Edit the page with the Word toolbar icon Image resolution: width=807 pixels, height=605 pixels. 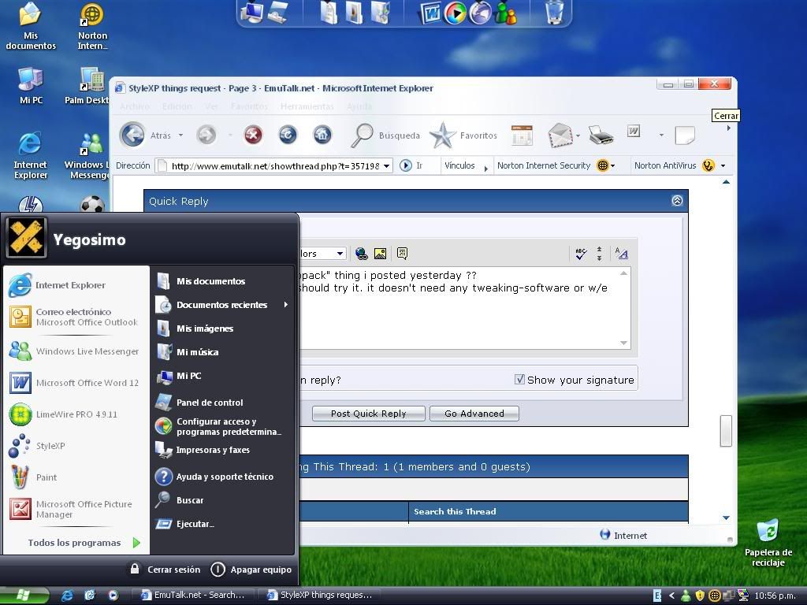tap(634, 132)
